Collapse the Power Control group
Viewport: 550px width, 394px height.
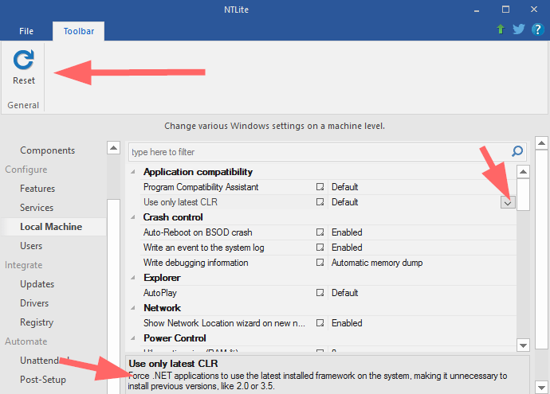click(133, 338)
